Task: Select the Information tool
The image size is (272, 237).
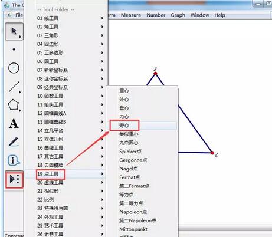Action: coord(14,160)
